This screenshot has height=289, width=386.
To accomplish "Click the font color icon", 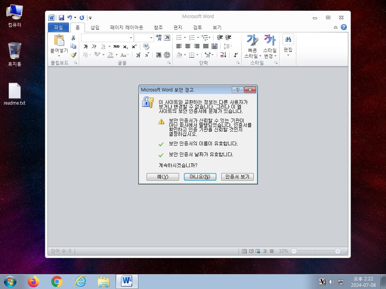I will click(x=110, y=55).
